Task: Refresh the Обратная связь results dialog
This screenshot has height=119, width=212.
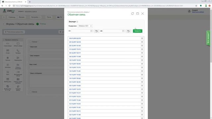Action: pyautogui.click(x=132, y=14)
